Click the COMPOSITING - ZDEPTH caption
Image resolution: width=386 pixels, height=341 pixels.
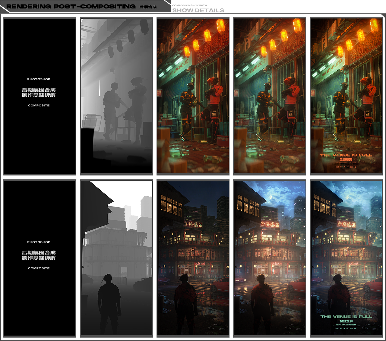tap(190, 5)
